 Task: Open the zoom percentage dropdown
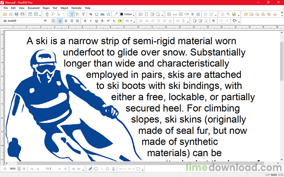click(x=19, y=169)
